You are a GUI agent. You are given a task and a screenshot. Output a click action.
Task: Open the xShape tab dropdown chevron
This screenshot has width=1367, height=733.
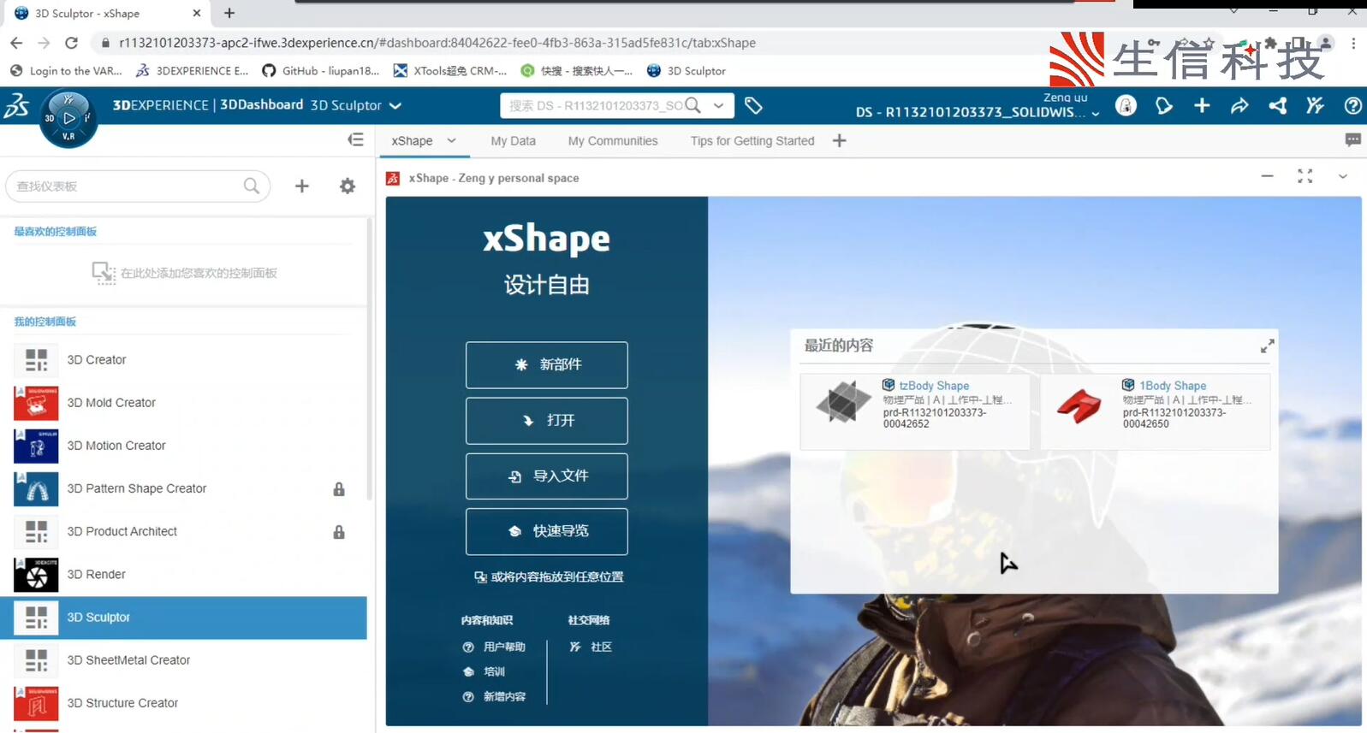click(452, 140)
